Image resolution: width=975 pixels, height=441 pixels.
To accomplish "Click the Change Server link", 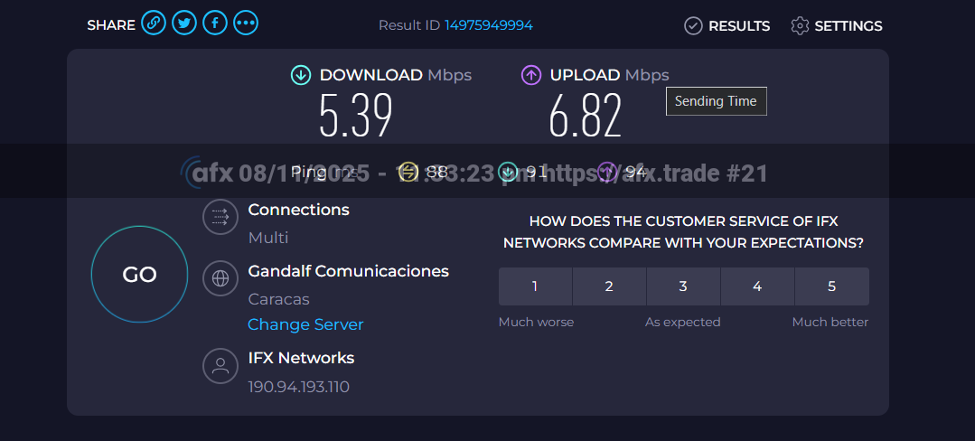I will click(305, 324).
